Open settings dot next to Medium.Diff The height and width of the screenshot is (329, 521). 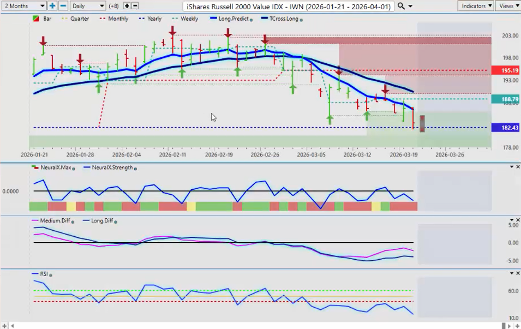(x=73, y=222)
